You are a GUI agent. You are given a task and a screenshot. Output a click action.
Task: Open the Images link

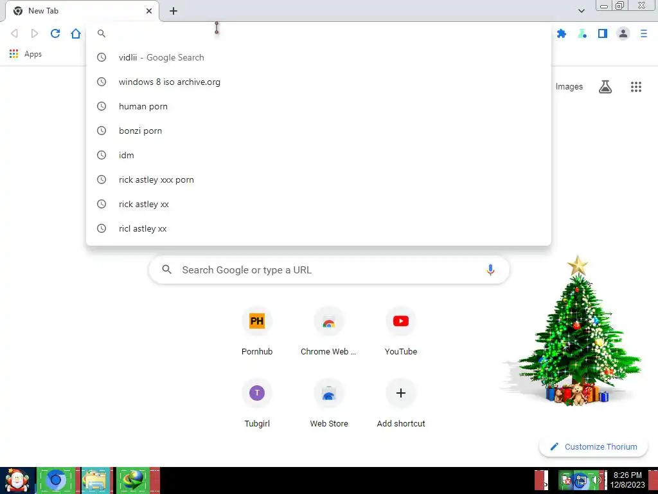[x=569, y=87]
